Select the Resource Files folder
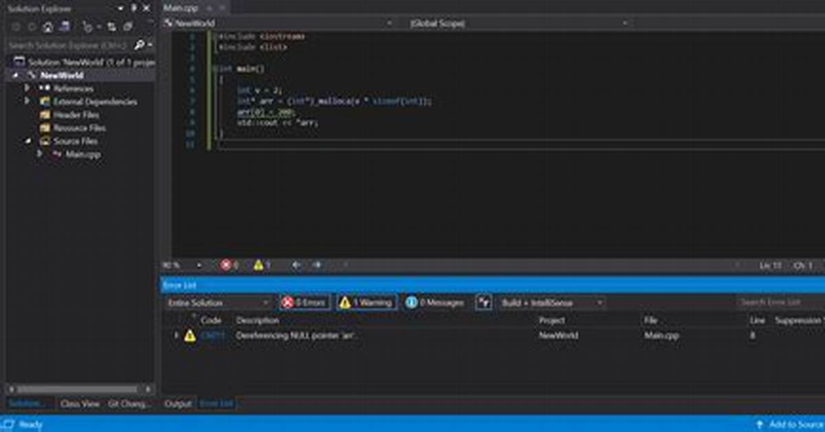 [79, 128]
